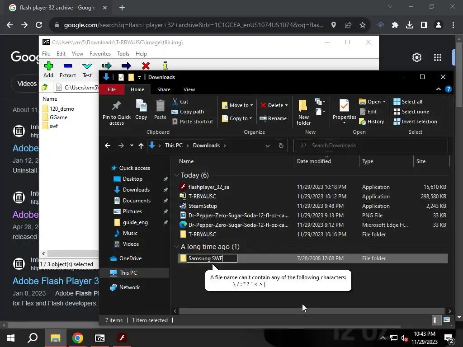Switch to the Share ribbon tab

[164, 89]
